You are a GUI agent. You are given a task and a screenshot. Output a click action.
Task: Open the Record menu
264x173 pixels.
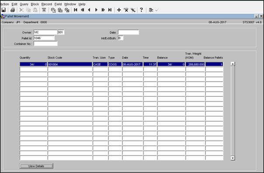pyautogui.click(x=47, y=4)
